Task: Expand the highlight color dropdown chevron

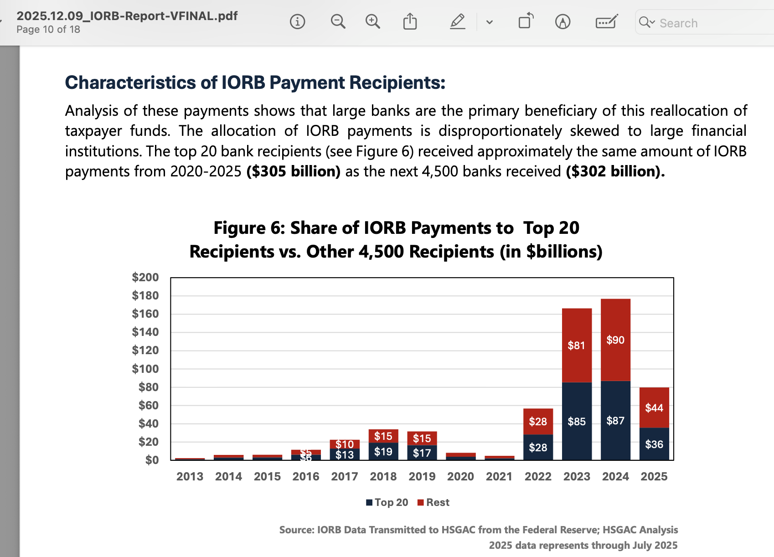Action: (x=490, y=22)
